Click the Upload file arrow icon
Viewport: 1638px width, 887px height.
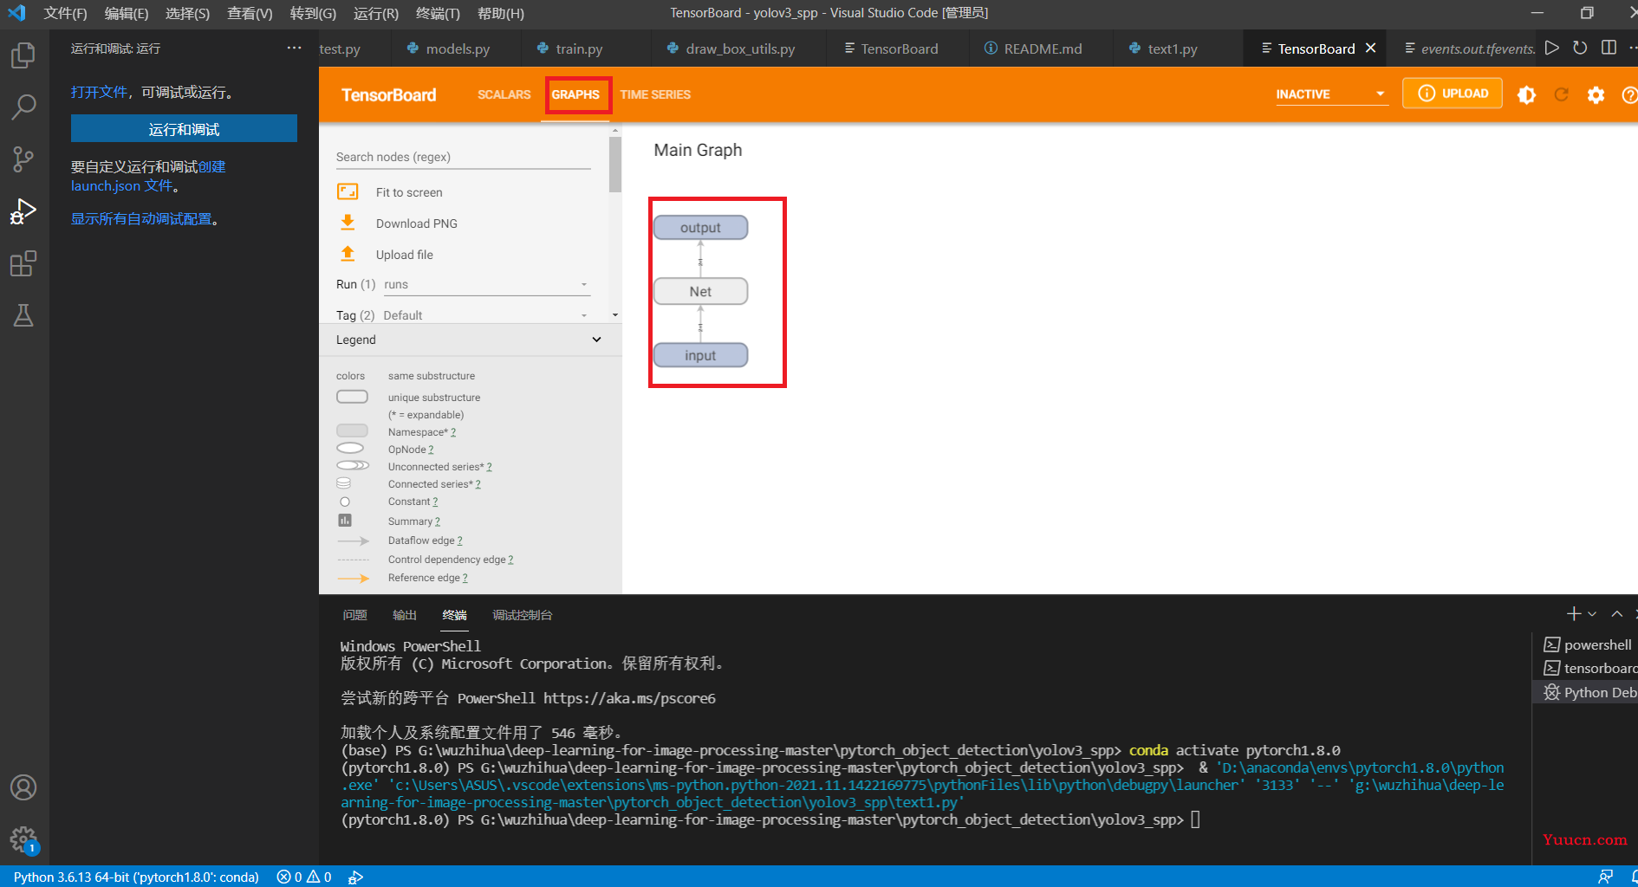[x=348, y=254]
